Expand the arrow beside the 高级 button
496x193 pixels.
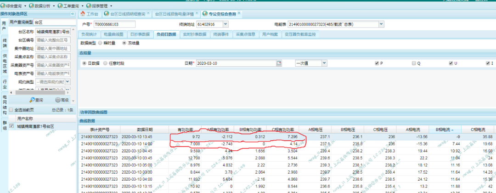[x=73, y=101]
